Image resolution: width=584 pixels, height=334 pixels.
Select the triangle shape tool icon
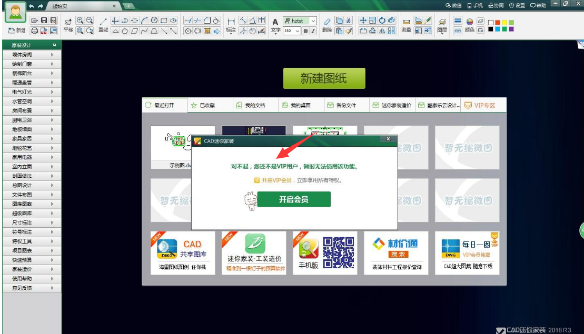[x=115, y=31]
